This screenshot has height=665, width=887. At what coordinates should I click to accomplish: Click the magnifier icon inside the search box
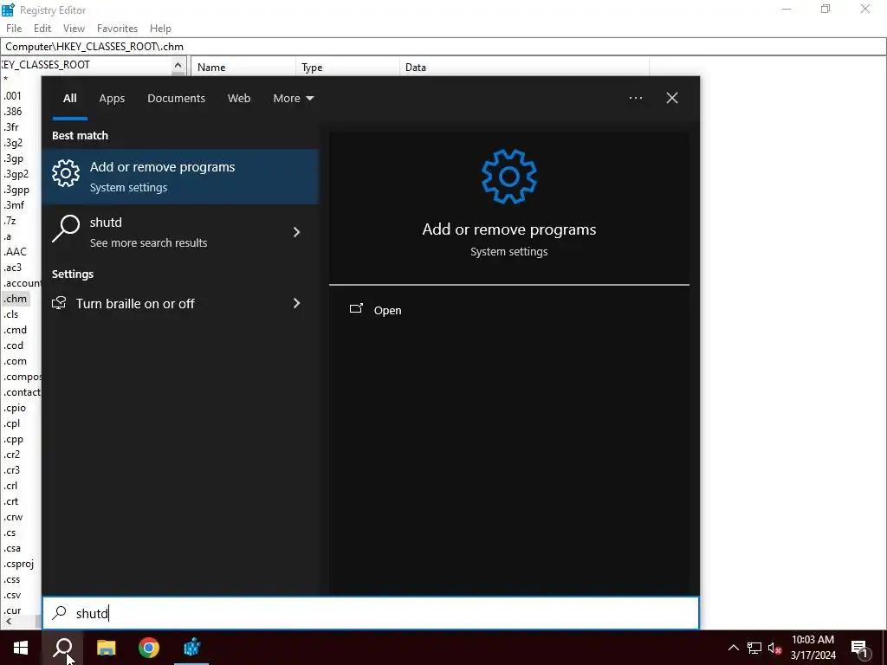pos(60,613)
